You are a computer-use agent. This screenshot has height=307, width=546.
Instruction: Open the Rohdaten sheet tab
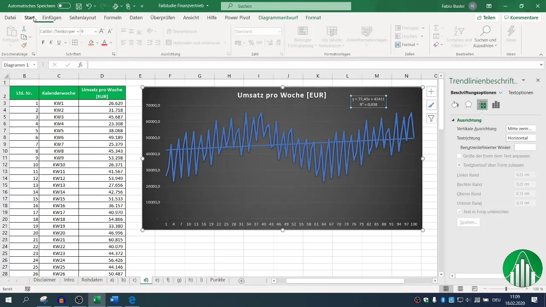point(92,280)
